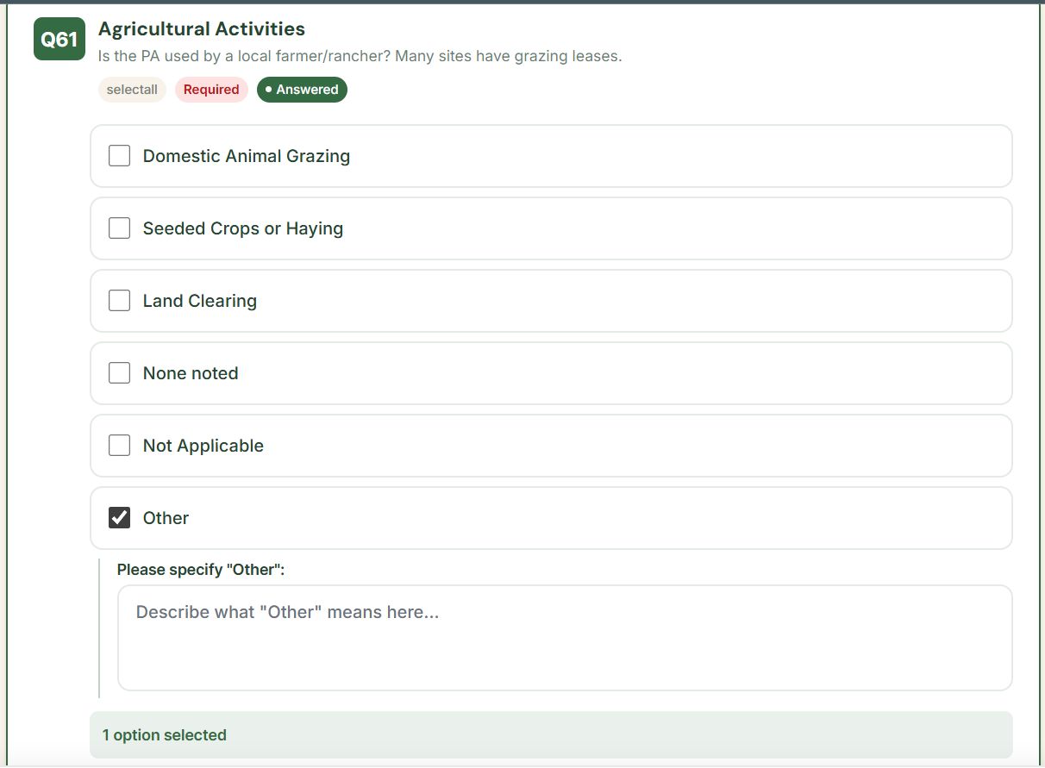Click the Domestic Animal Grazing option card
Screen dimensions: 1045x768
coord(551,155)
